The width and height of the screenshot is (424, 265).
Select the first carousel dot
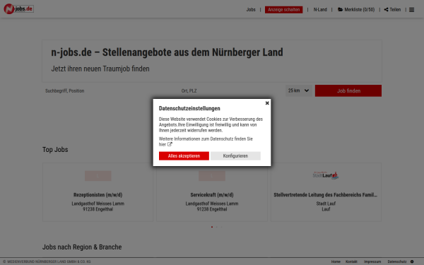click(x=212, y=227)
